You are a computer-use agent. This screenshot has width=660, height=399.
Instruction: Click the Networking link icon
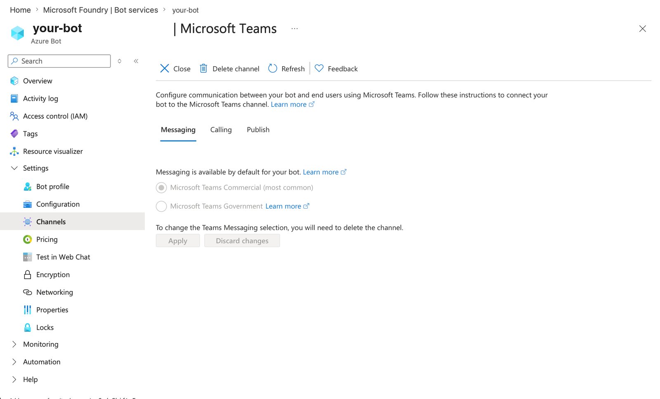(28, 292)
